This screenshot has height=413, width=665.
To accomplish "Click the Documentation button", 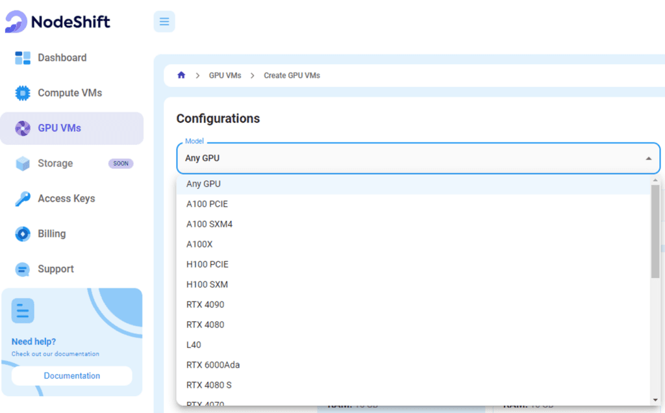I will (71, 376).
